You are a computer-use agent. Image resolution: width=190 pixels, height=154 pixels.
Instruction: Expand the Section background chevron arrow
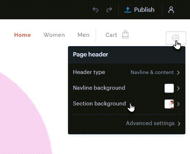click(178, 104)
